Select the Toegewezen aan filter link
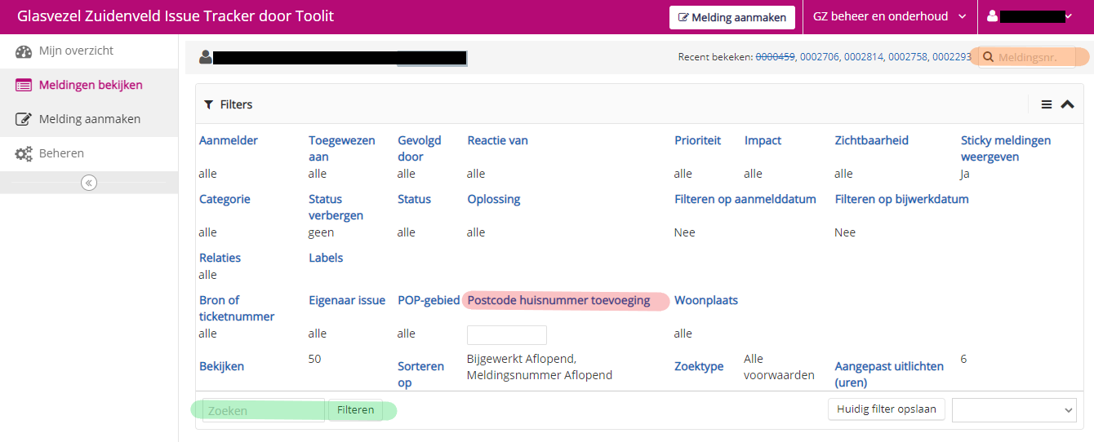This screenshot has width=1094, height=442. pyautogui.click(x=341, y=148)
